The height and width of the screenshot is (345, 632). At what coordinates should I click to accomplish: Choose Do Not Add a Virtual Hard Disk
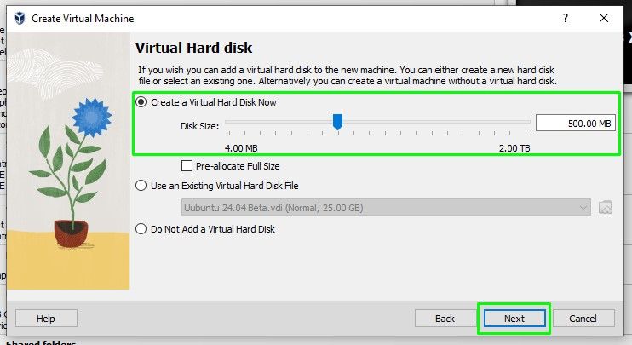141,228
